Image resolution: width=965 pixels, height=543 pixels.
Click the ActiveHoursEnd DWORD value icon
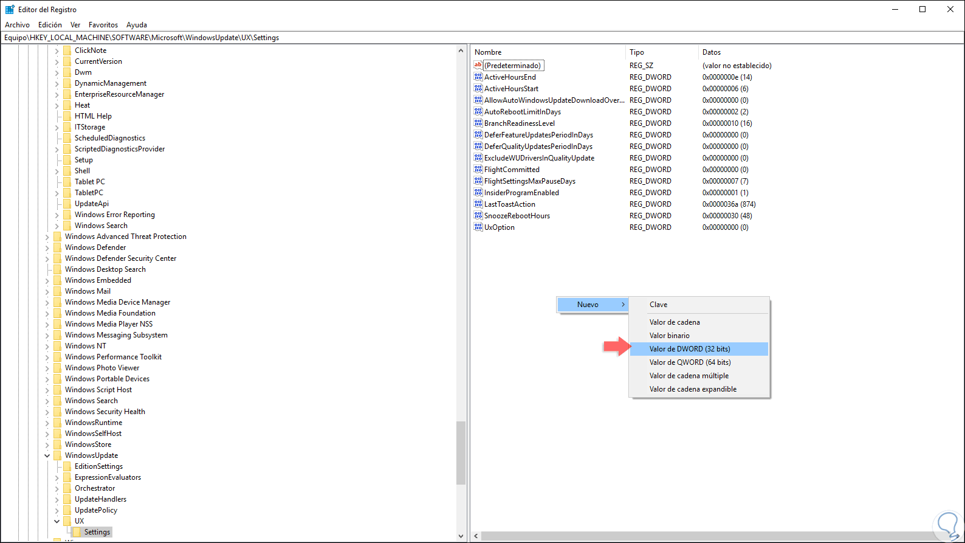pyautogui.click(x=478, y=77)
